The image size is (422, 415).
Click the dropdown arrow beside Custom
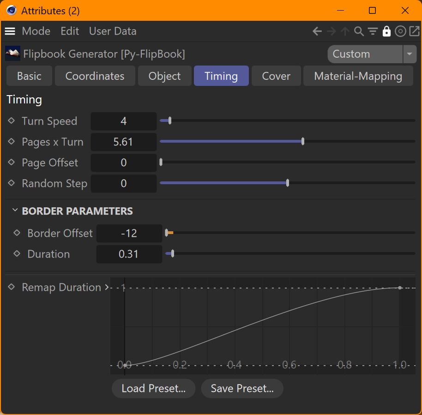point(410,54)
